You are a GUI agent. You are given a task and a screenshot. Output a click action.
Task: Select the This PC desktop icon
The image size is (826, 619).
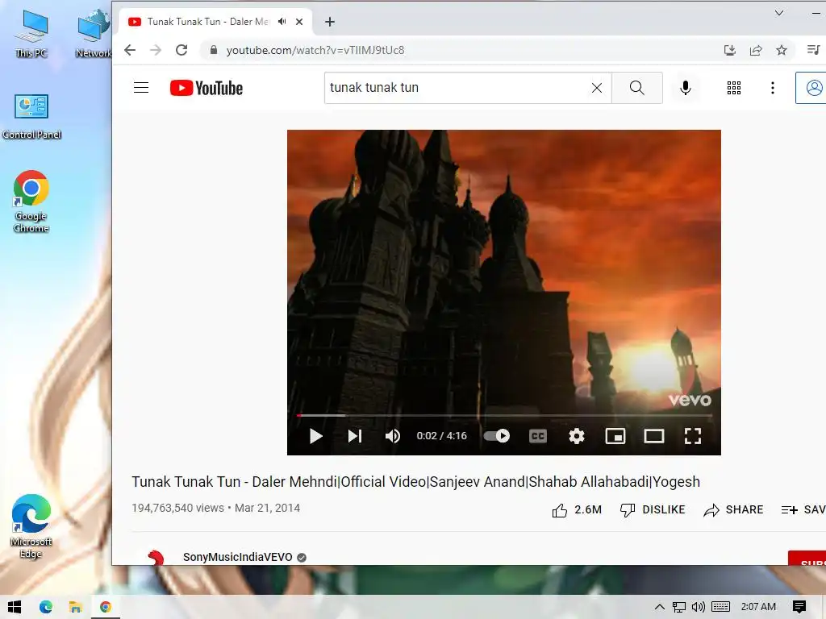(31, 33)
